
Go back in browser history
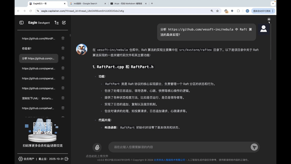pyautogui.click(x=18, y=11)
